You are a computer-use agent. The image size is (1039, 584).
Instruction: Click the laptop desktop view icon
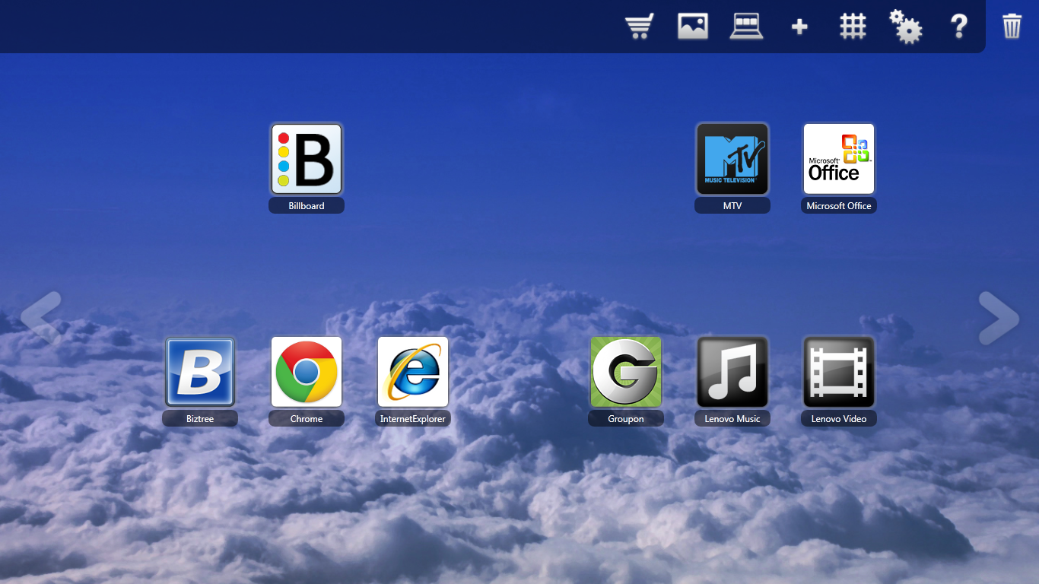click(x=746, y=27)
